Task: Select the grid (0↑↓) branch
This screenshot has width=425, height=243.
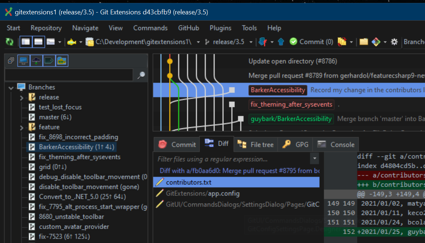Action: pyautogui.click(x=52, y=167)
